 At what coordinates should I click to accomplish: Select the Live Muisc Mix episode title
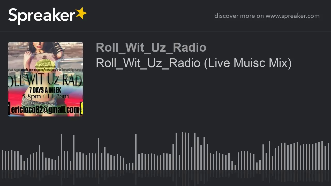[194, 63]
